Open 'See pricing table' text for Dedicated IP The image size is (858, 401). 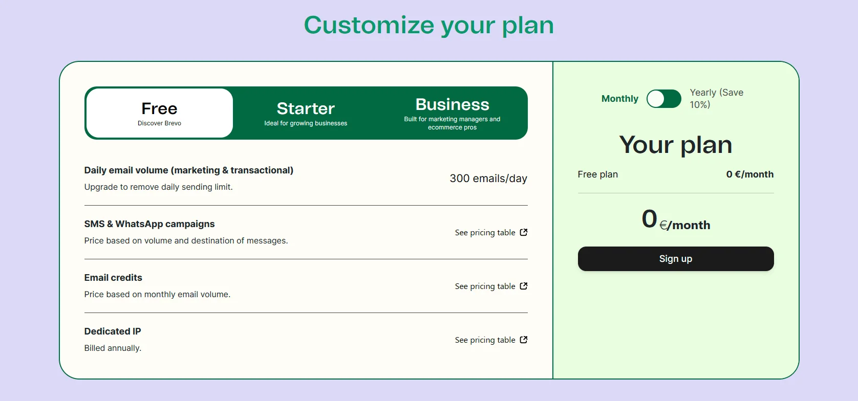point(485,340)
